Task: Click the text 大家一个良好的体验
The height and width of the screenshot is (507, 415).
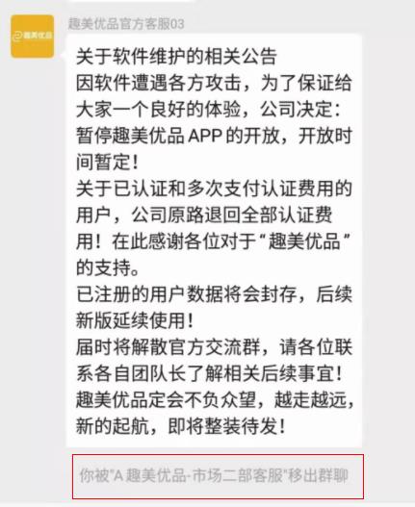Action: [159, 110]
